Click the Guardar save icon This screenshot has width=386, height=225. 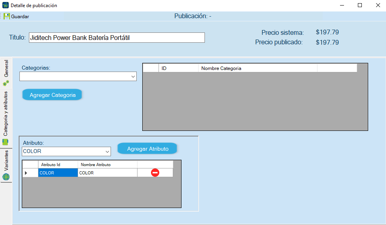tap(7, 17)
